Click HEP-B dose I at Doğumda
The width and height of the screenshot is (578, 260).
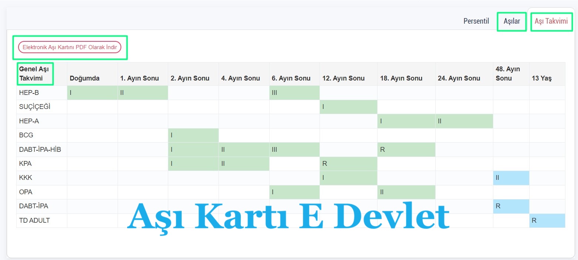(x=92, y=93)
